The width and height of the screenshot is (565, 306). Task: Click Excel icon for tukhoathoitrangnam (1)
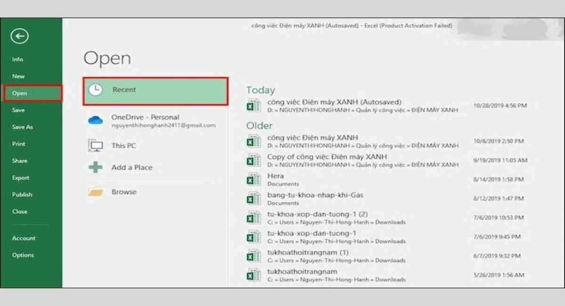(254, 256)
